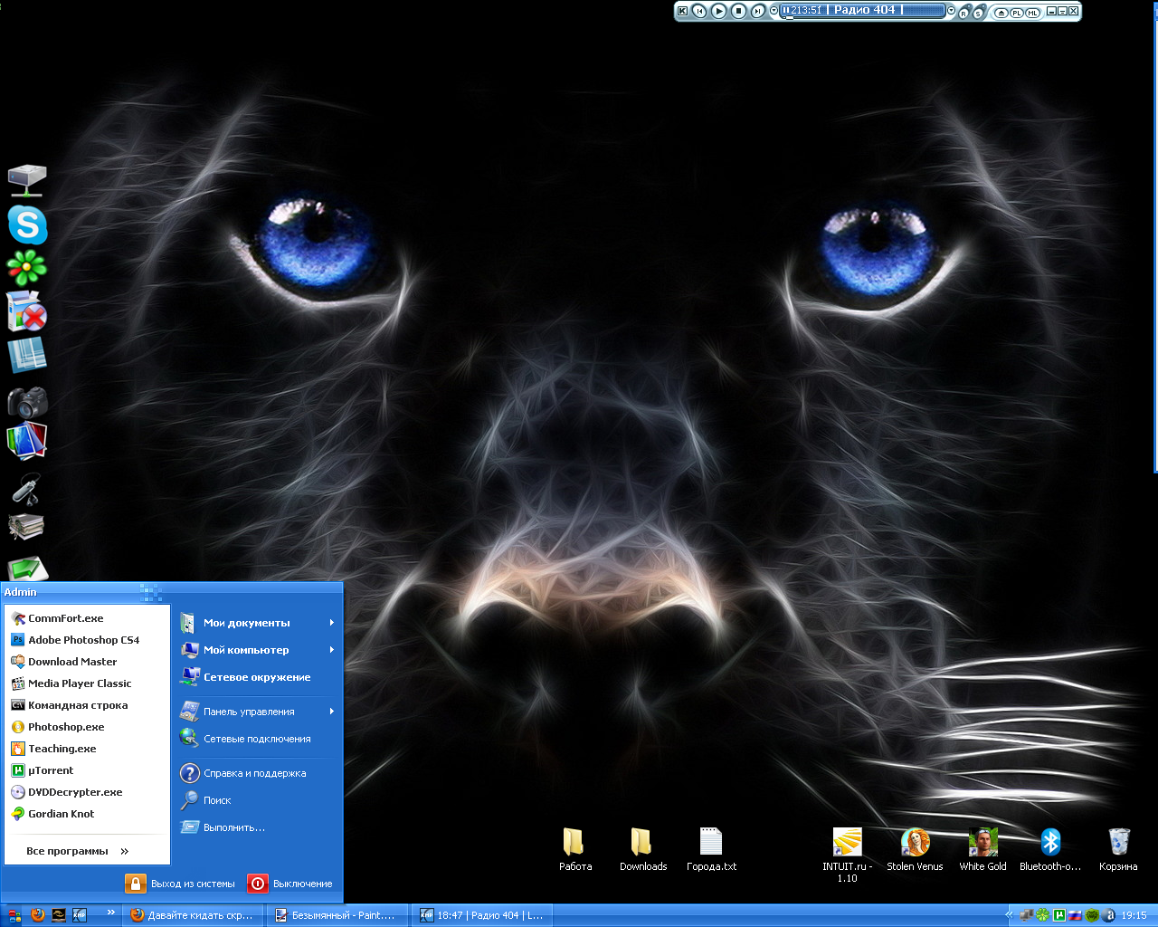Open Сетевое окружение in Start menu

[x=257, y=677]
